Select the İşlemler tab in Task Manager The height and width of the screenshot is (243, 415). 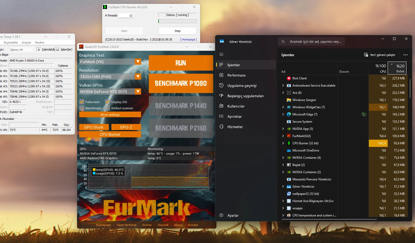tap(246, 65)
